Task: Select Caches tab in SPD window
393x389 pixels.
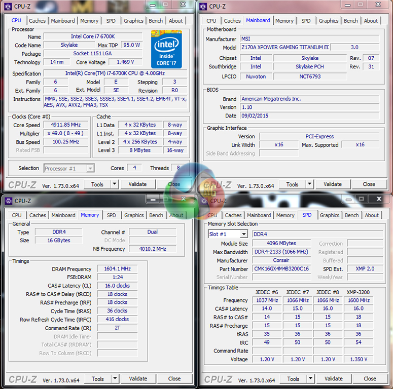Action: [233, 215]
